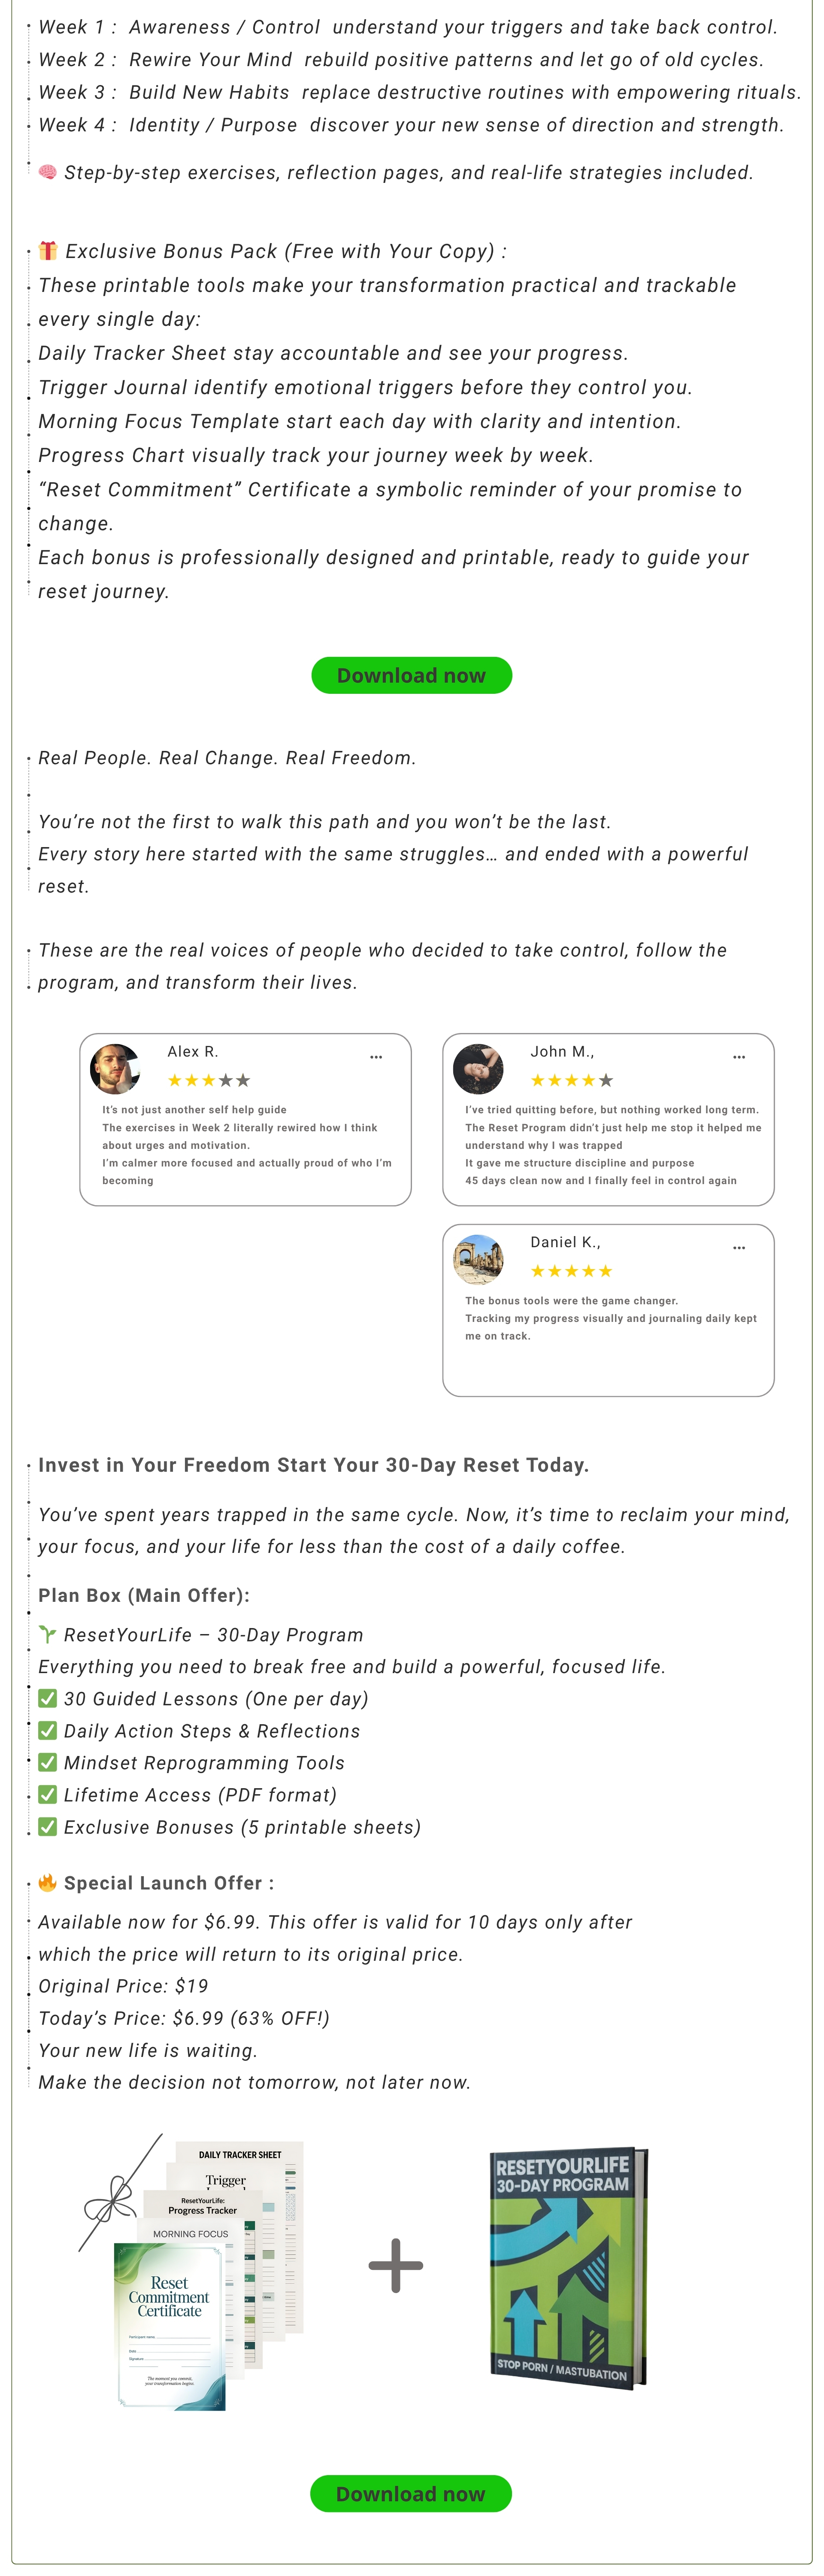Open the three-dot menu on Daniel K. review

pos(739,1248)
